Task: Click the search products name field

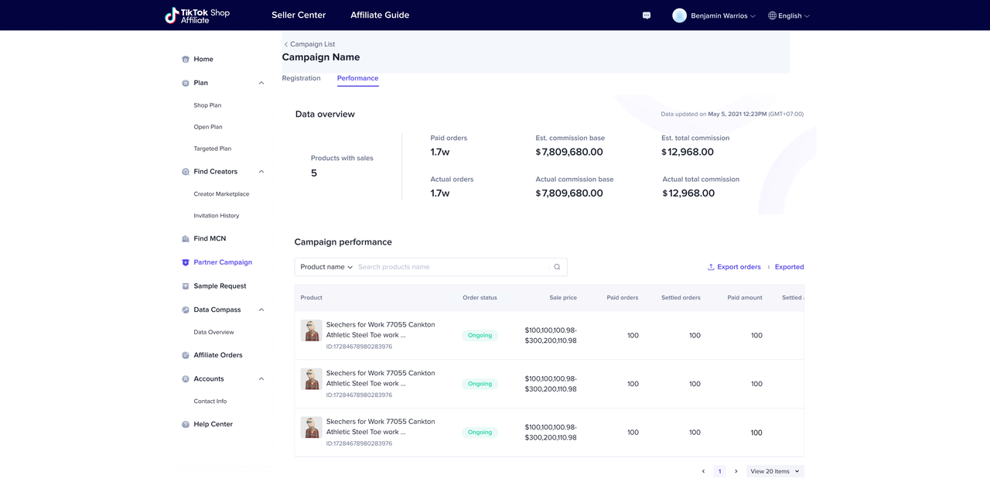Action: pos(452,267)
